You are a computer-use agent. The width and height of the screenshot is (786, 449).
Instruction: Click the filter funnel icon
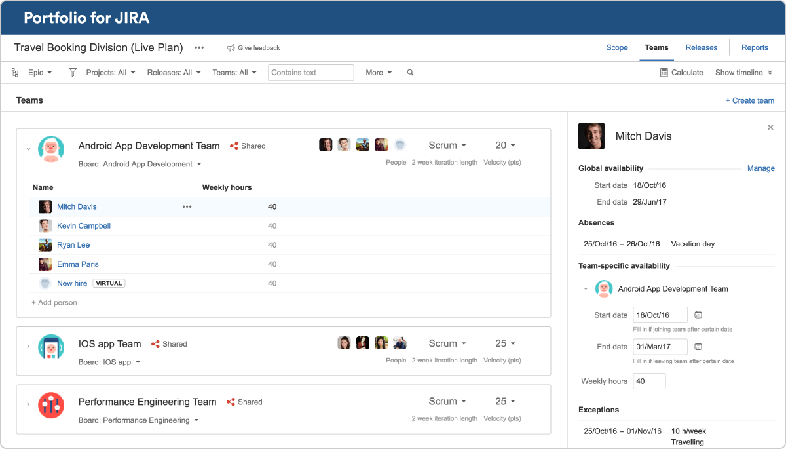(x=73, y=73)
